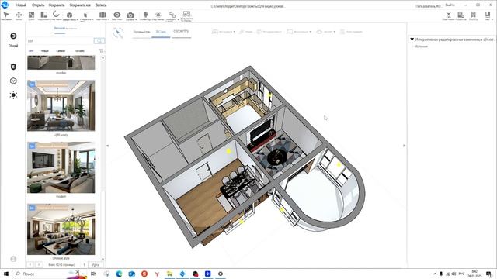Click the microphone icon in the system tray
Viewport: 497px width, 279px height.
point(441,274)
